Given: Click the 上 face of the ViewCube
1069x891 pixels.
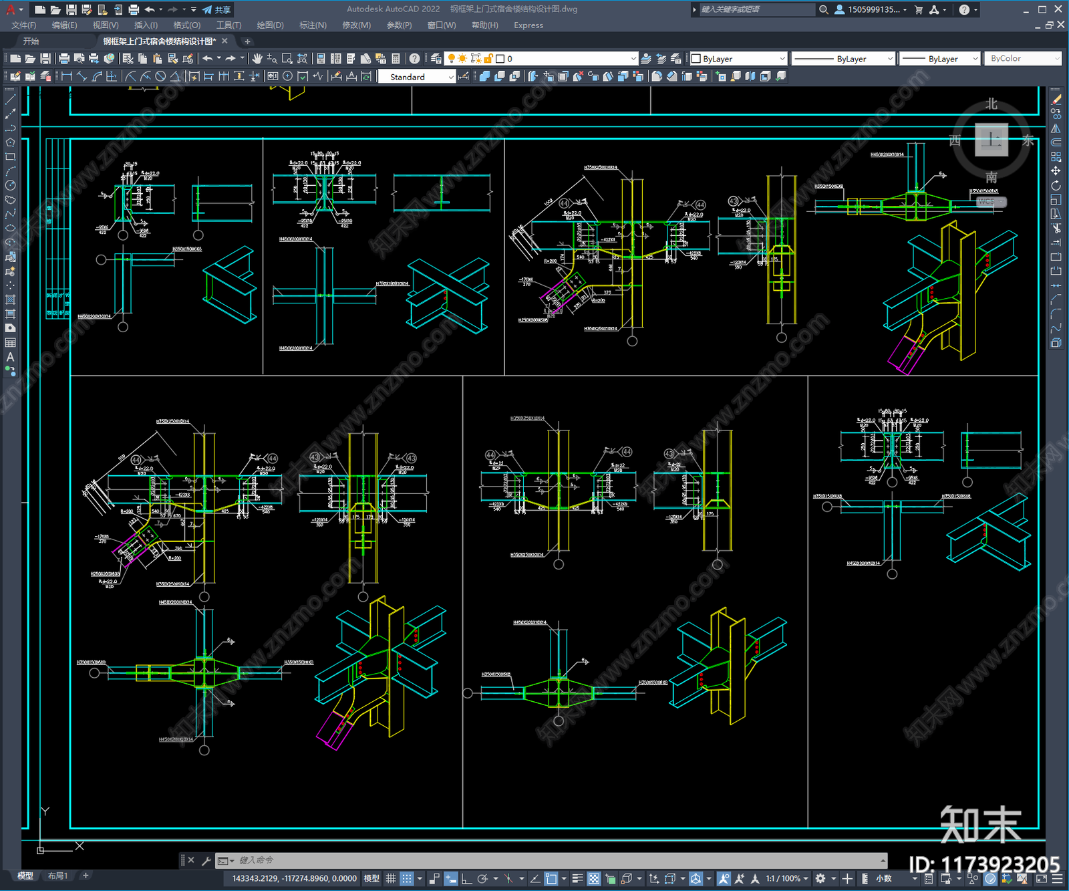Looking at the screenshot, I should click(x=991, y=140).
